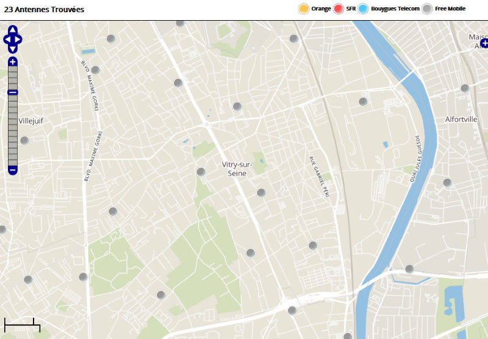
Task: Toggle the Free Mobile operator filter
Action: click(428, 9)
